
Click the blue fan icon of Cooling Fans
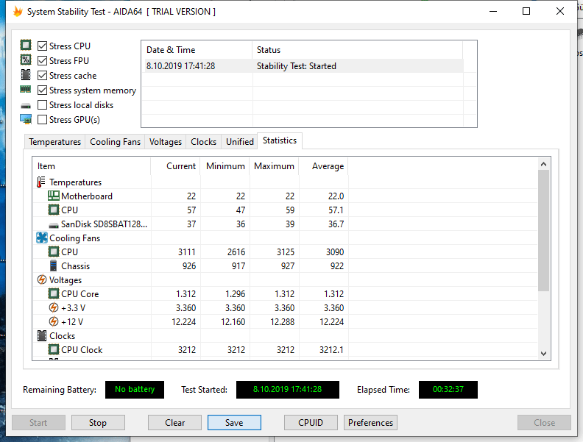(x=42, y=238)
